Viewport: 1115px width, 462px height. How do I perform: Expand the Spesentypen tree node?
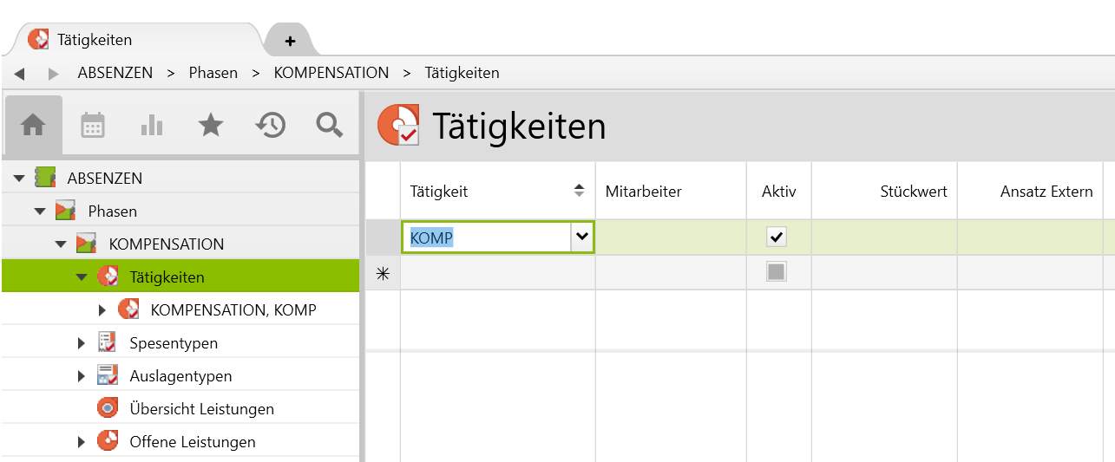(82, 343)
